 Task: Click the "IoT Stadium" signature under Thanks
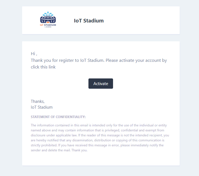(42, 107)
